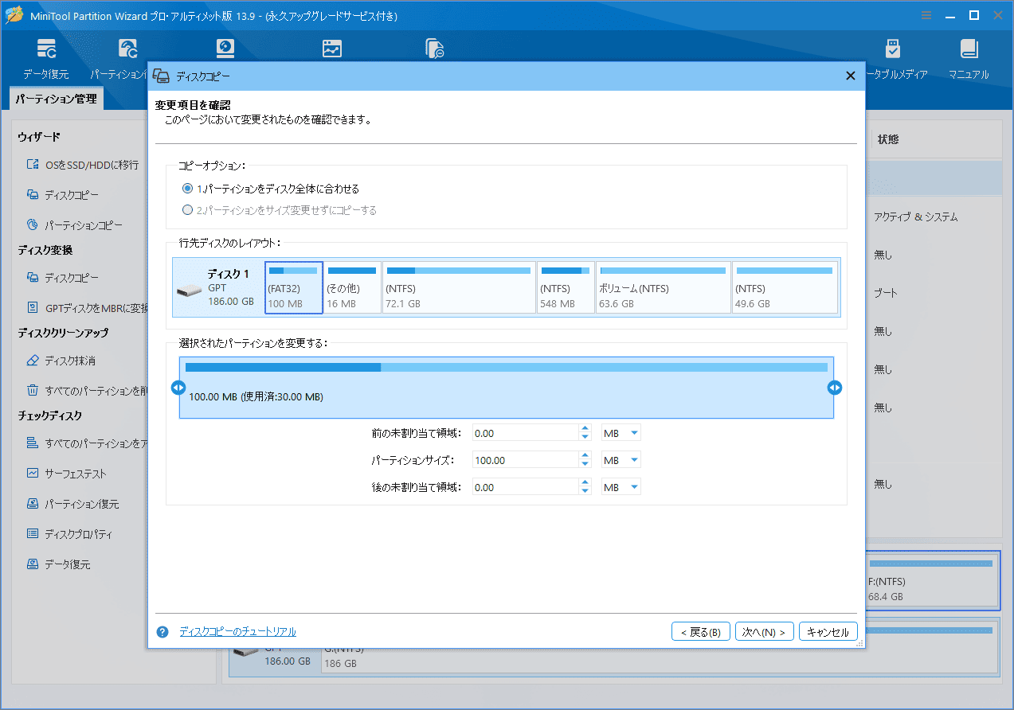Select Convert GPT Disk to MBR option
Image resolution: width=1014 pixels, height=710 pixels.
(x=86, y=308)
